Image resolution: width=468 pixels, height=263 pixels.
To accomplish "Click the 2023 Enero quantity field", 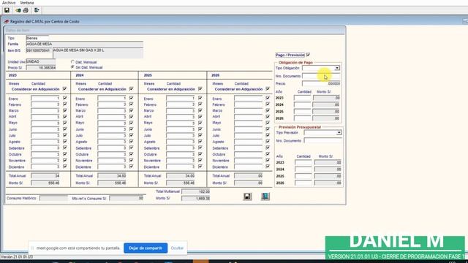I will [45, 99].
